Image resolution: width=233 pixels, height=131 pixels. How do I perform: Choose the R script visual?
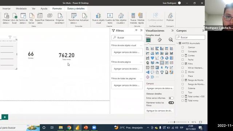point(162,68)
